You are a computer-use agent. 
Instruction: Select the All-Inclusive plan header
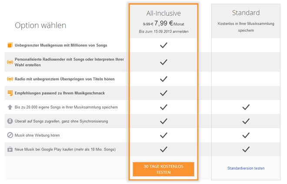[x=164, y=13]
